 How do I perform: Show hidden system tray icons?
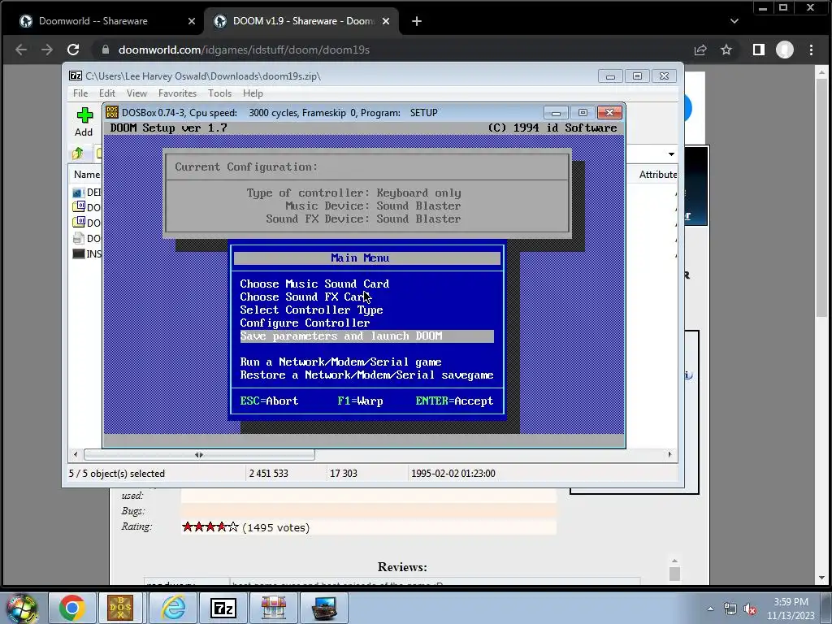pyautogui.click(x=710, y=609)
